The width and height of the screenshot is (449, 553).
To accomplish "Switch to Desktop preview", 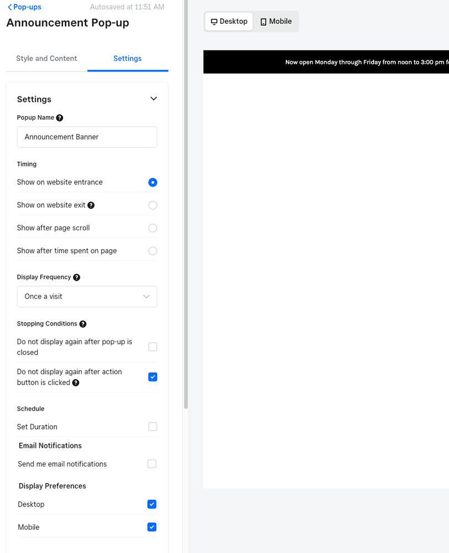I will click(x=229, y=22).
